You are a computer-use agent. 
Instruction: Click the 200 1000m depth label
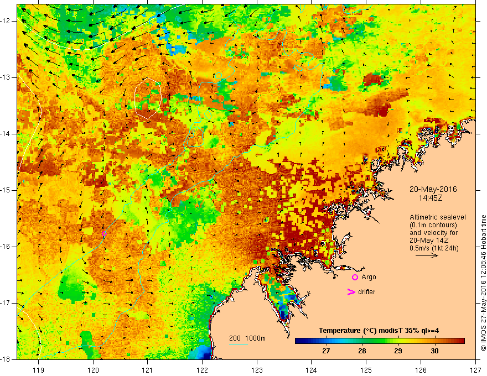247,338
